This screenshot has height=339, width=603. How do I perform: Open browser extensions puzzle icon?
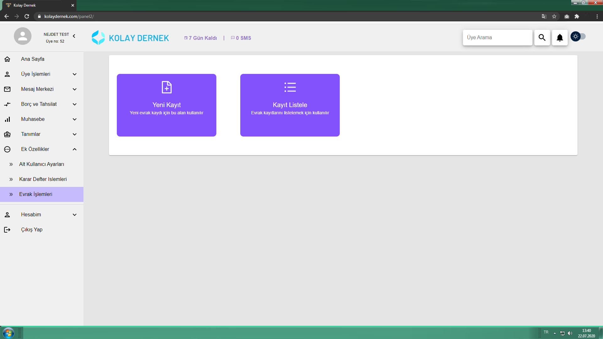click(577, 16)
